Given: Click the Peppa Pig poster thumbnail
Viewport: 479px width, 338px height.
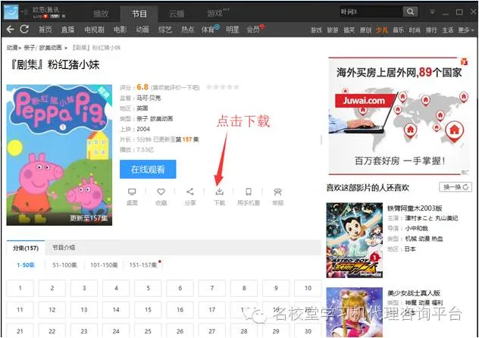Looking at the screenshot, I should pos(59,155).
